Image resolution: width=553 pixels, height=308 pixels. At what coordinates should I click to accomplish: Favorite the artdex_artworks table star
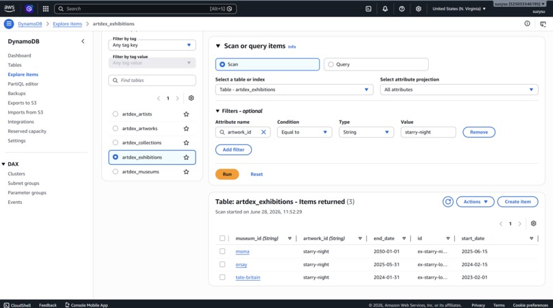pyautogui.click(x=186, y=129)
